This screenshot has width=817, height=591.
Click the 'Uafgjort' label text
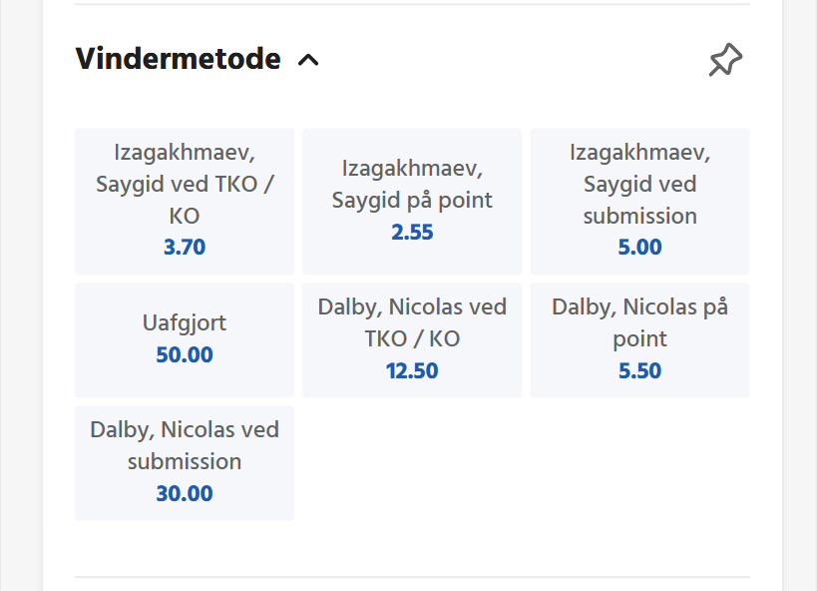(x=185, y=322)
